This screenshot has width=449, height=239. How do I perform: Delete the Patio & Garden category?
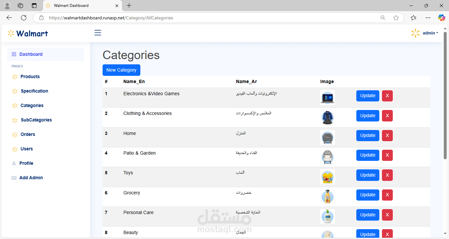click(387, 155)
